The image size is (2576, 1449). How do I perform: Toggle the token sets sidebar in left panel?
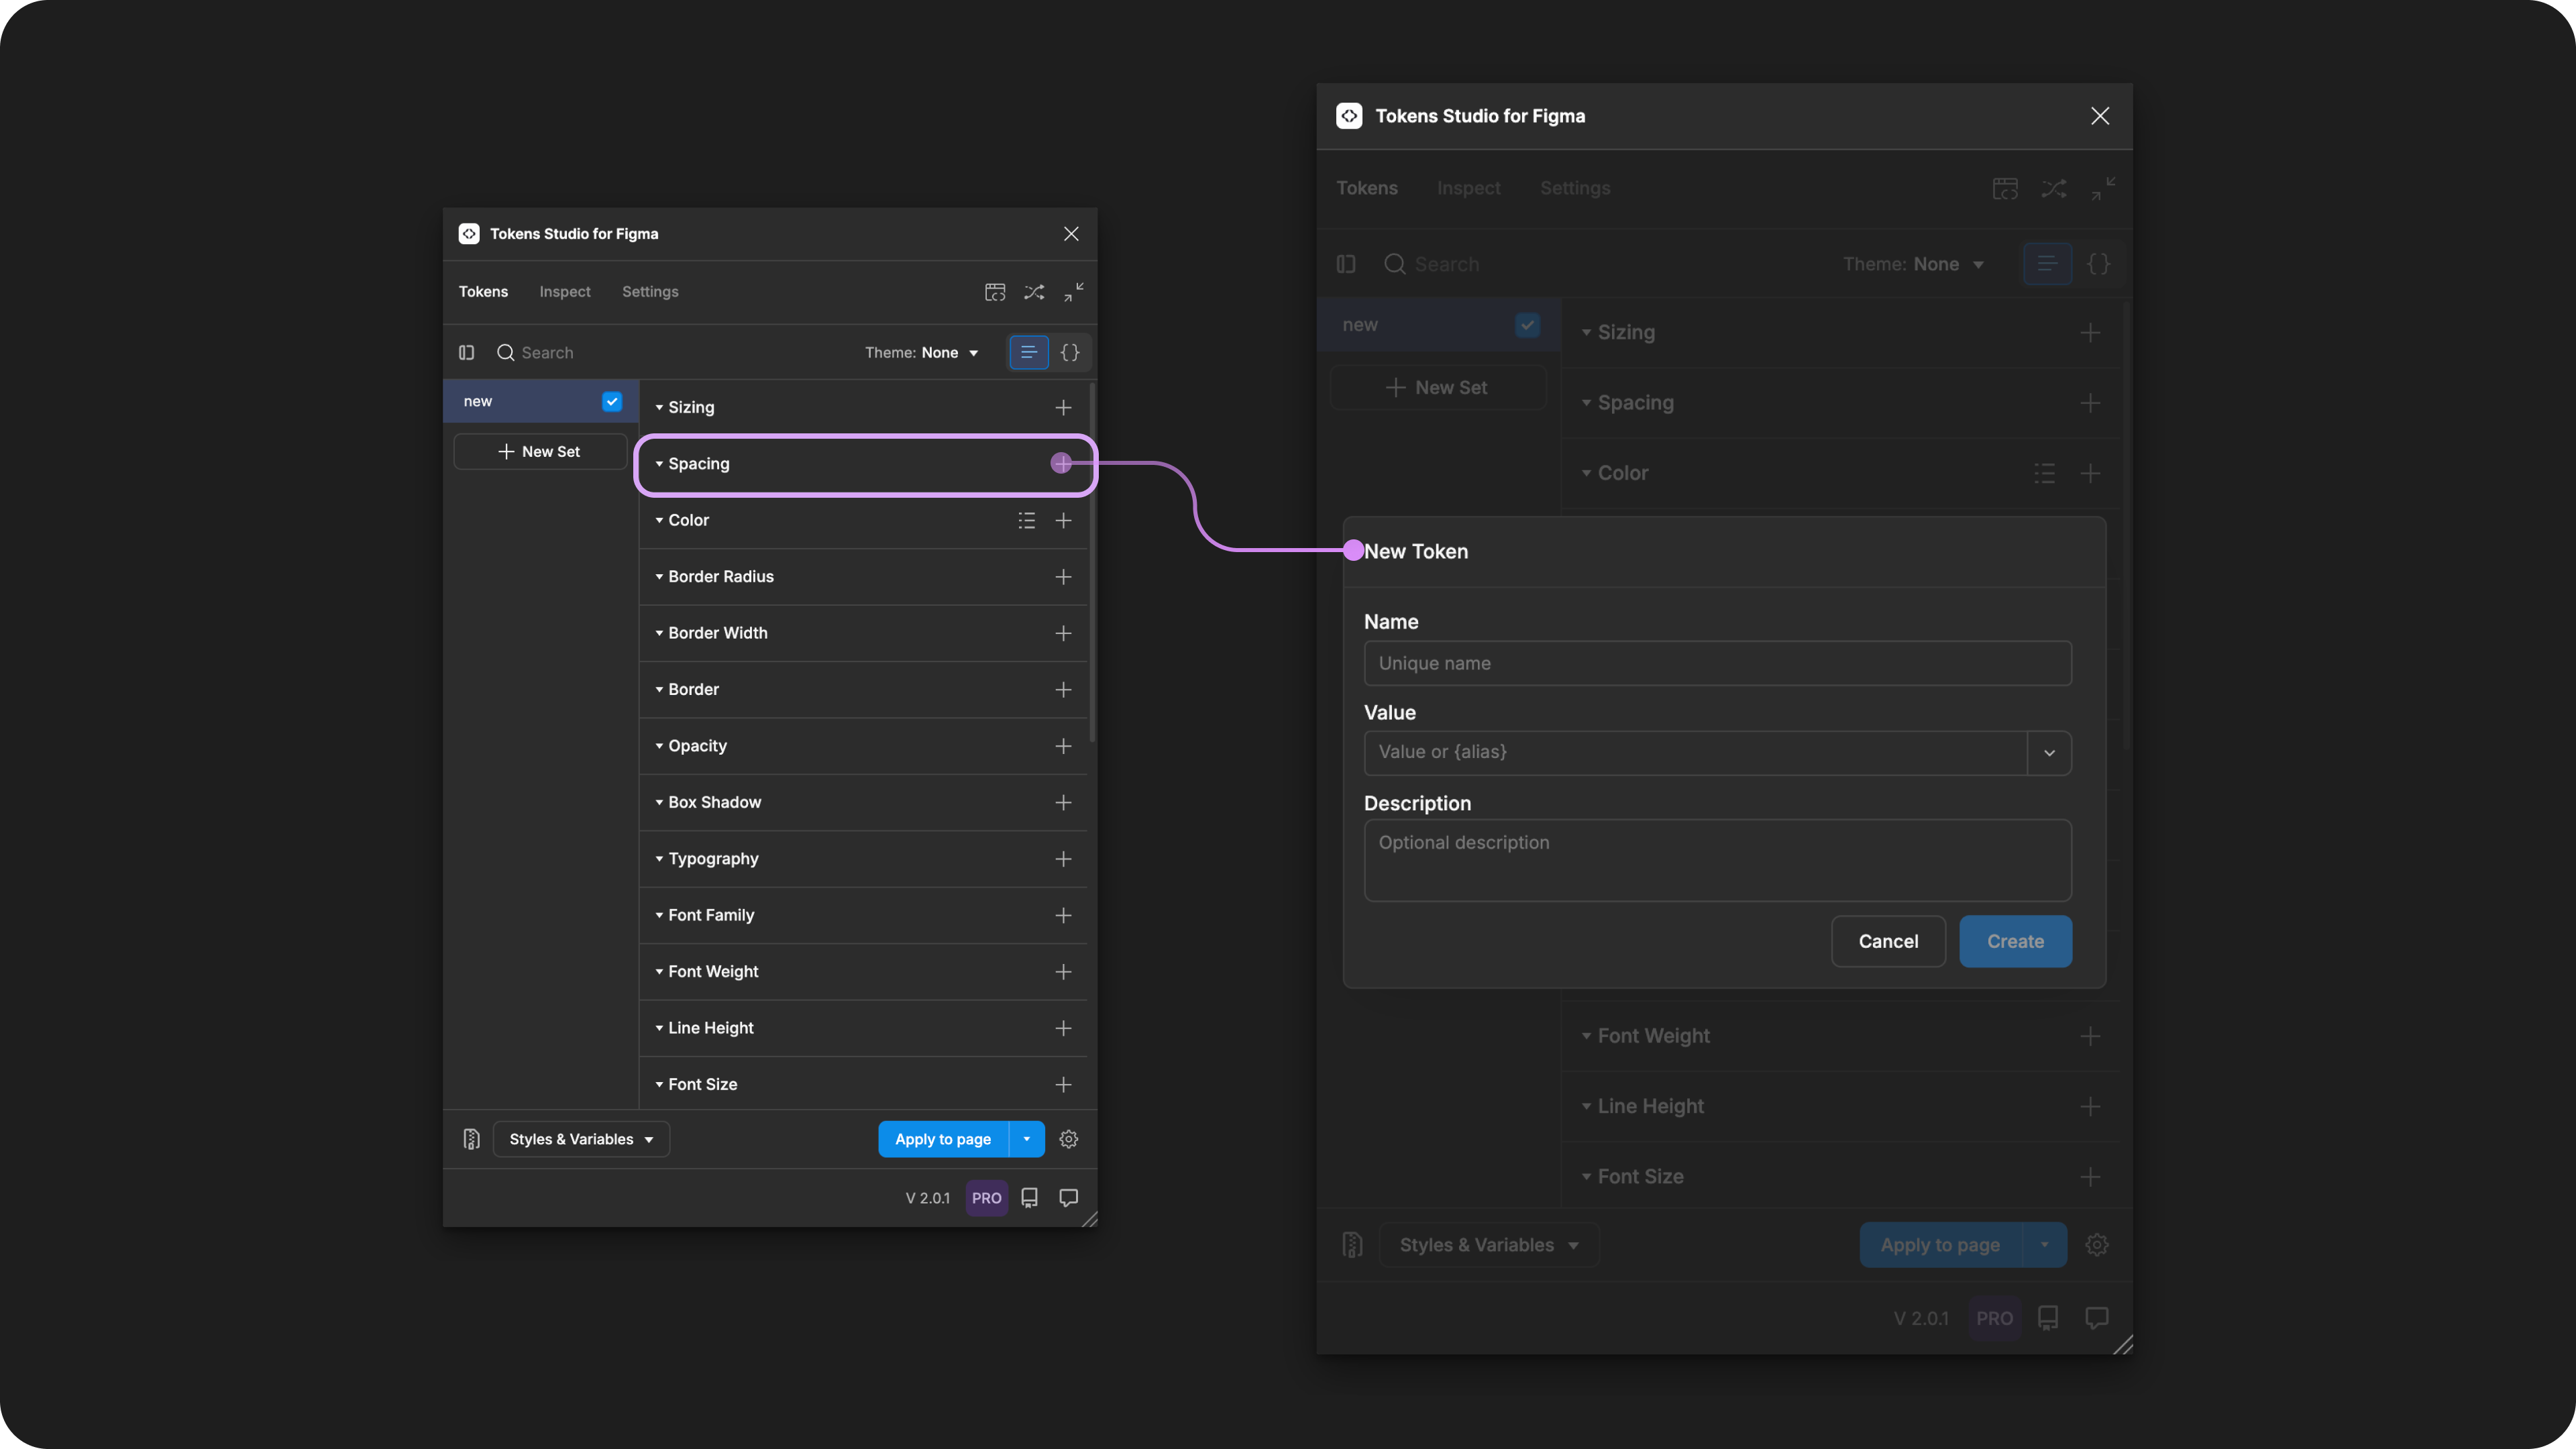[466, 352]
